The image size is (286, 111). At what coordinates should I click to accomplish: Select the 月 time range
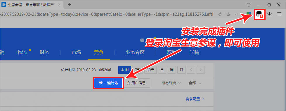(x=181, y=70)
